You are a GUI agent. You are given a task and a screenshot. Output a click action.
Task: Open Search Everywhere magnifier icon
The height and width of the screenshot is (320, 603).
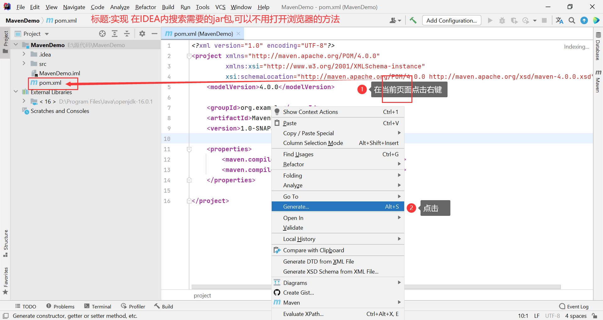click(x=572, y=20)
